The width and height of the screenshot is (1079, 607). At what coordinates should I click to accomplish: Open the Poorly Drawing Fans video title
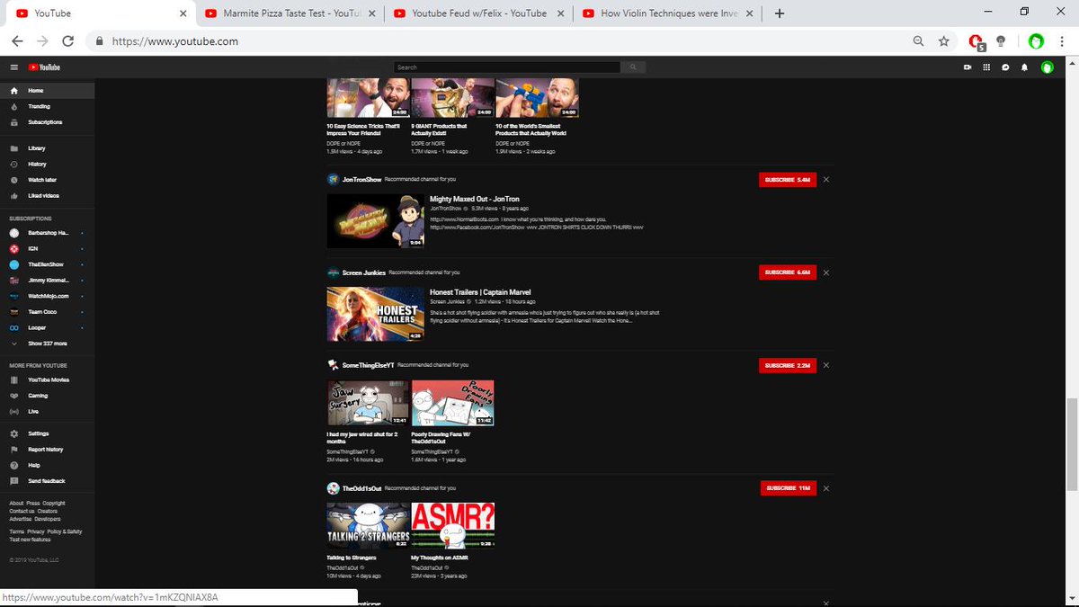pos(441,438)
